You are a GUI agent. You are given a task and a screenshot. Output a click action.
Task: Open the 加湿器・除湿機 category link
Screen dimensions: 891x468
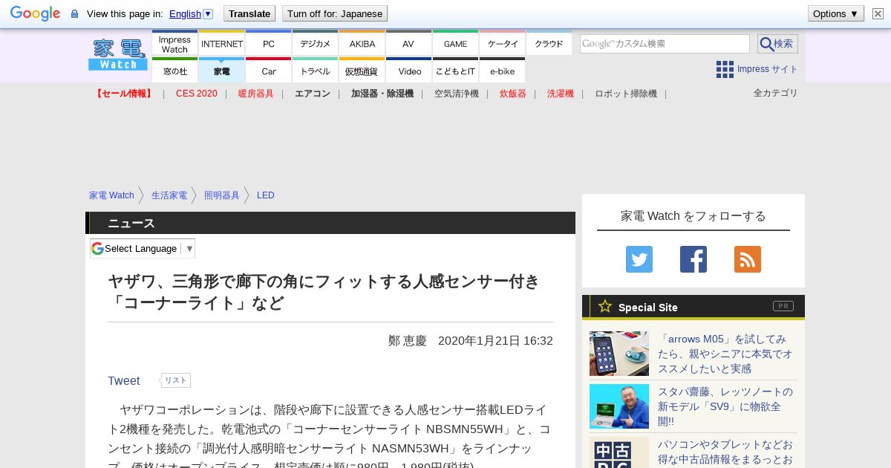pyautogui.click(x=382, y=94)
